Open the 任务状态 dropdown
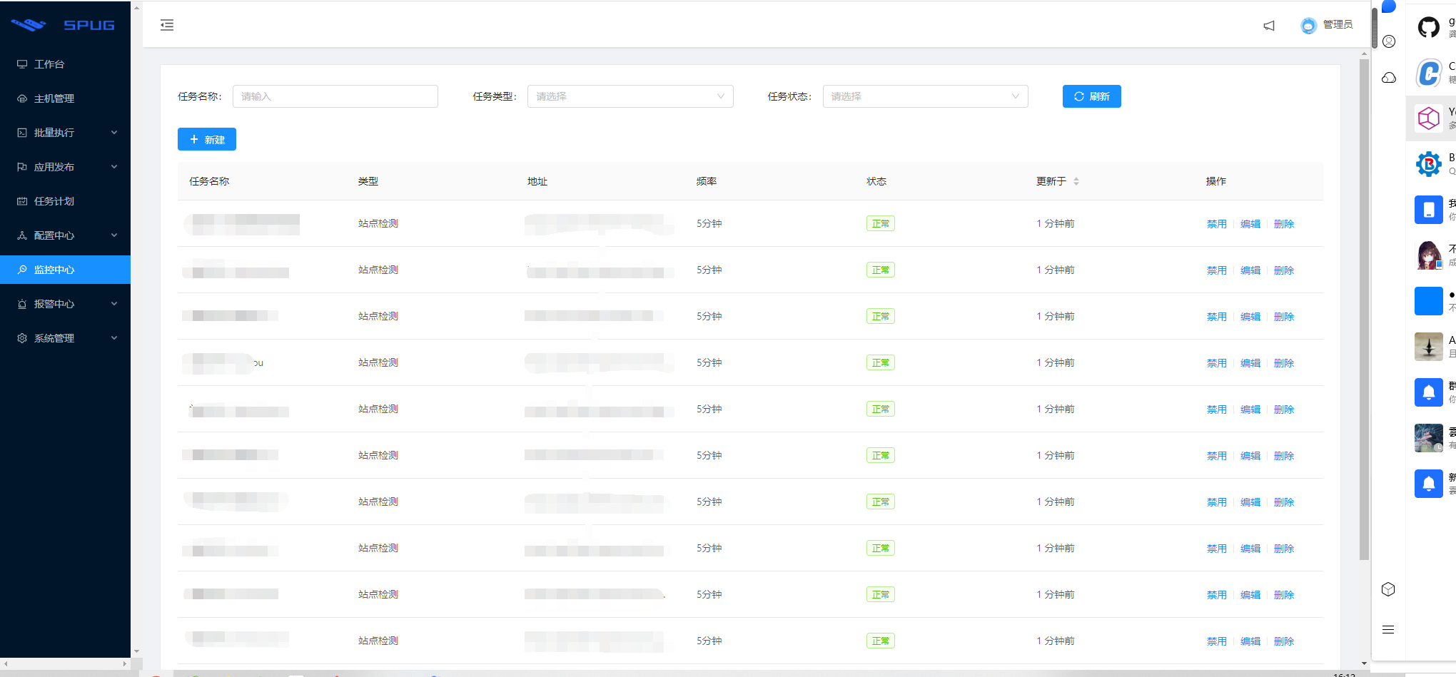 click(926, 96)
